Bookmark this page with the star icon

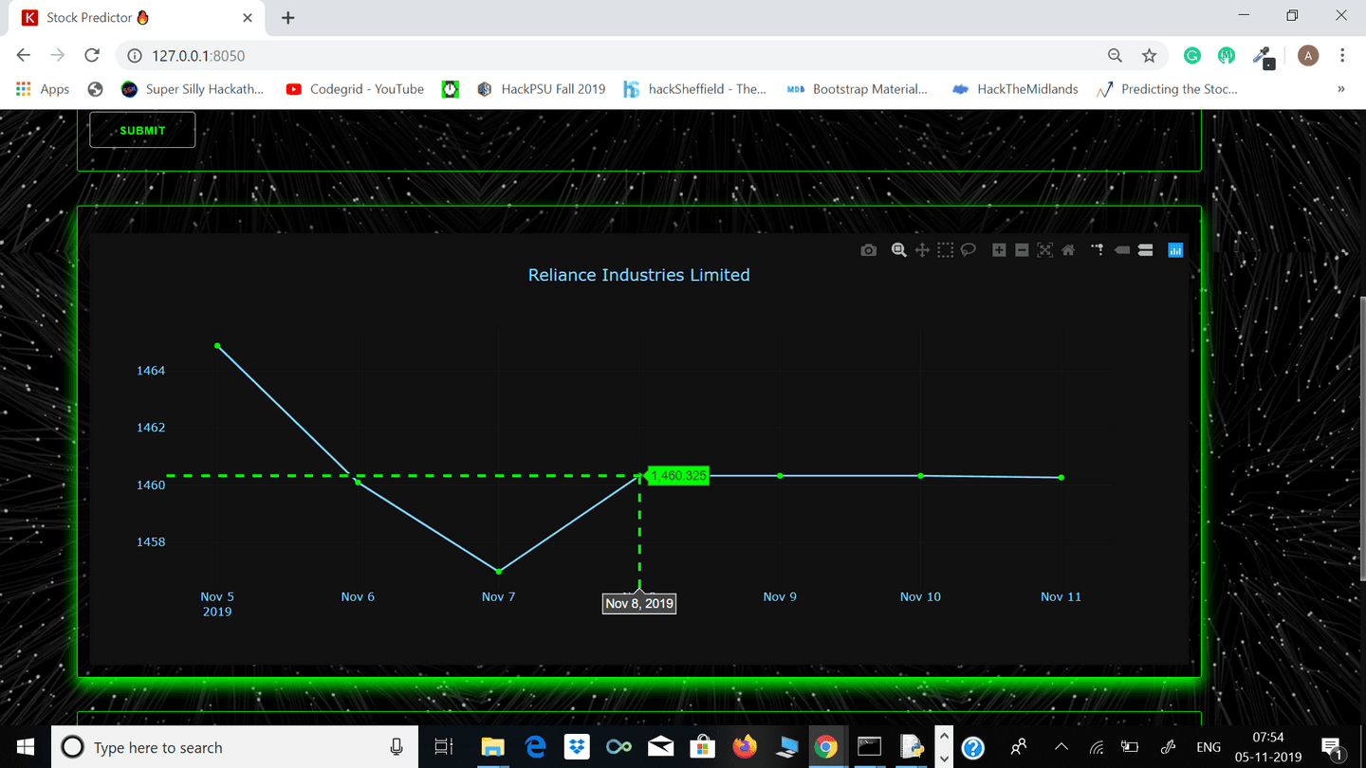[1149, 56]
